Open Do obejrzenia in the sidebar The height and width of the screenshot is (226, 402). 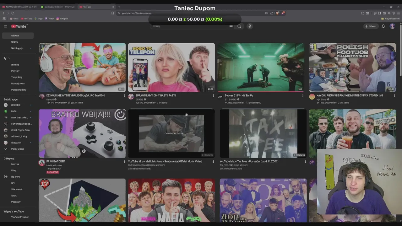click(17, 83)
